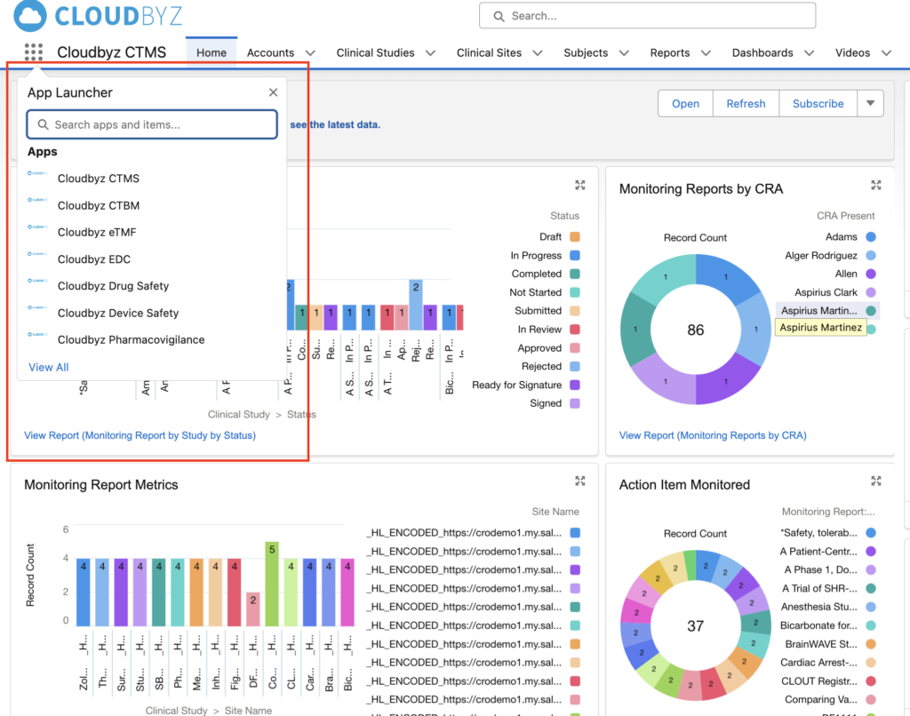The image size is (910, 716).
Task: Select Aspirius Martin... legend entry
Action: pyautogui.click(x=828, y=310)
